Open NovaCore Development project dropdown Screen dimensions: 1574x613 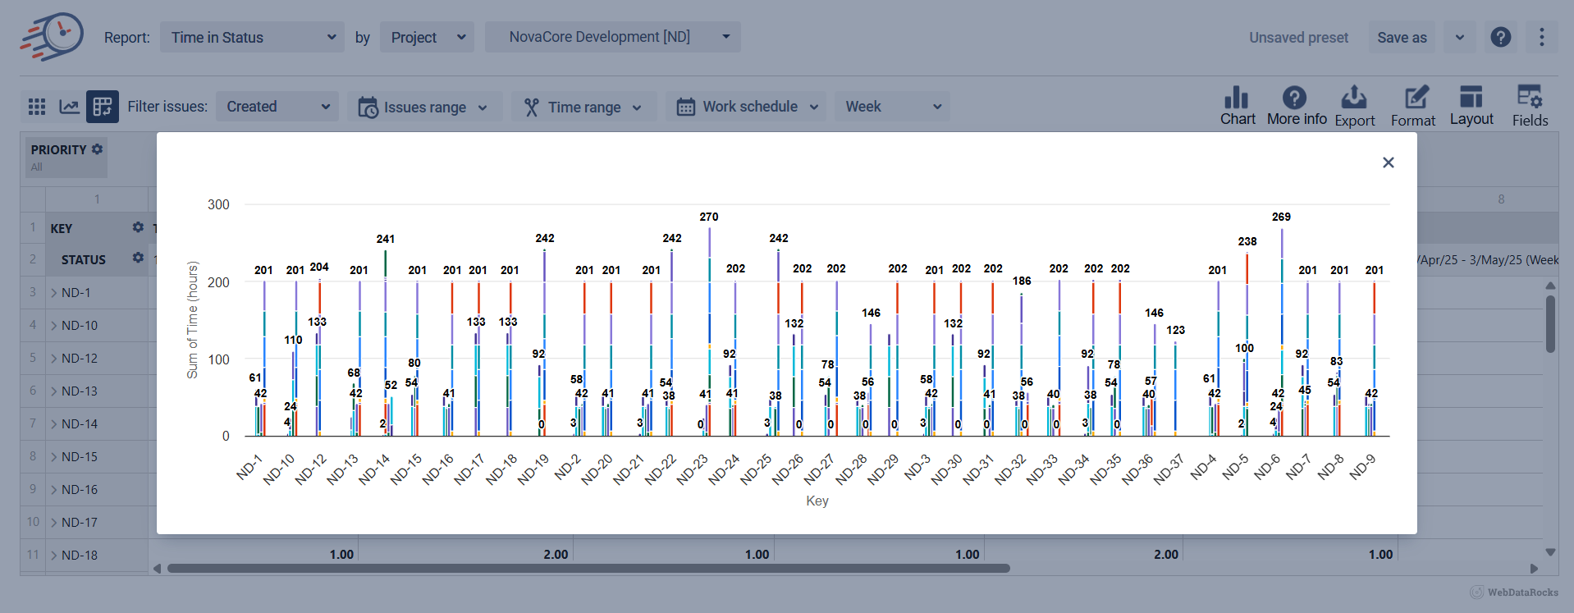(x=612, y=37)
